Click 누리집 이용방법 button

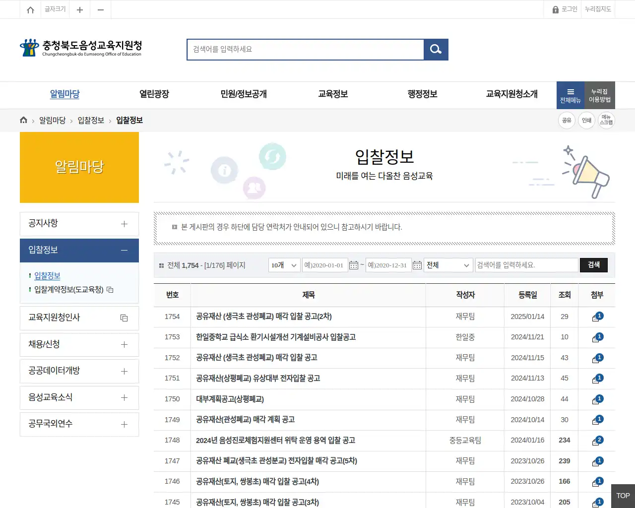click(x=600, y=95)
